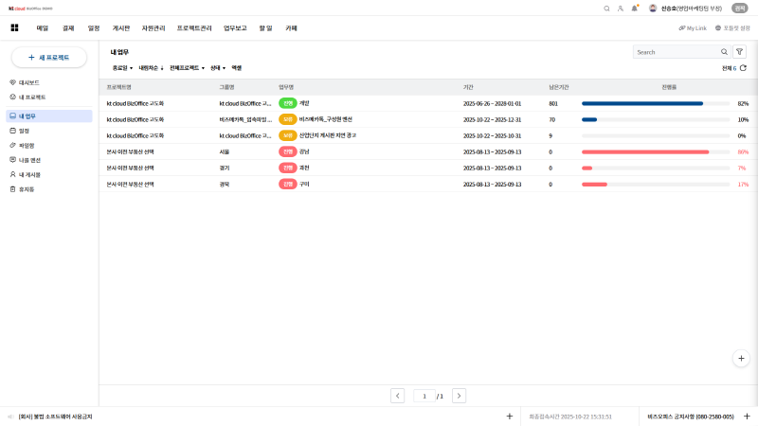Click the contacts person icon in header

pyautogui.click(x=621, y=8)
